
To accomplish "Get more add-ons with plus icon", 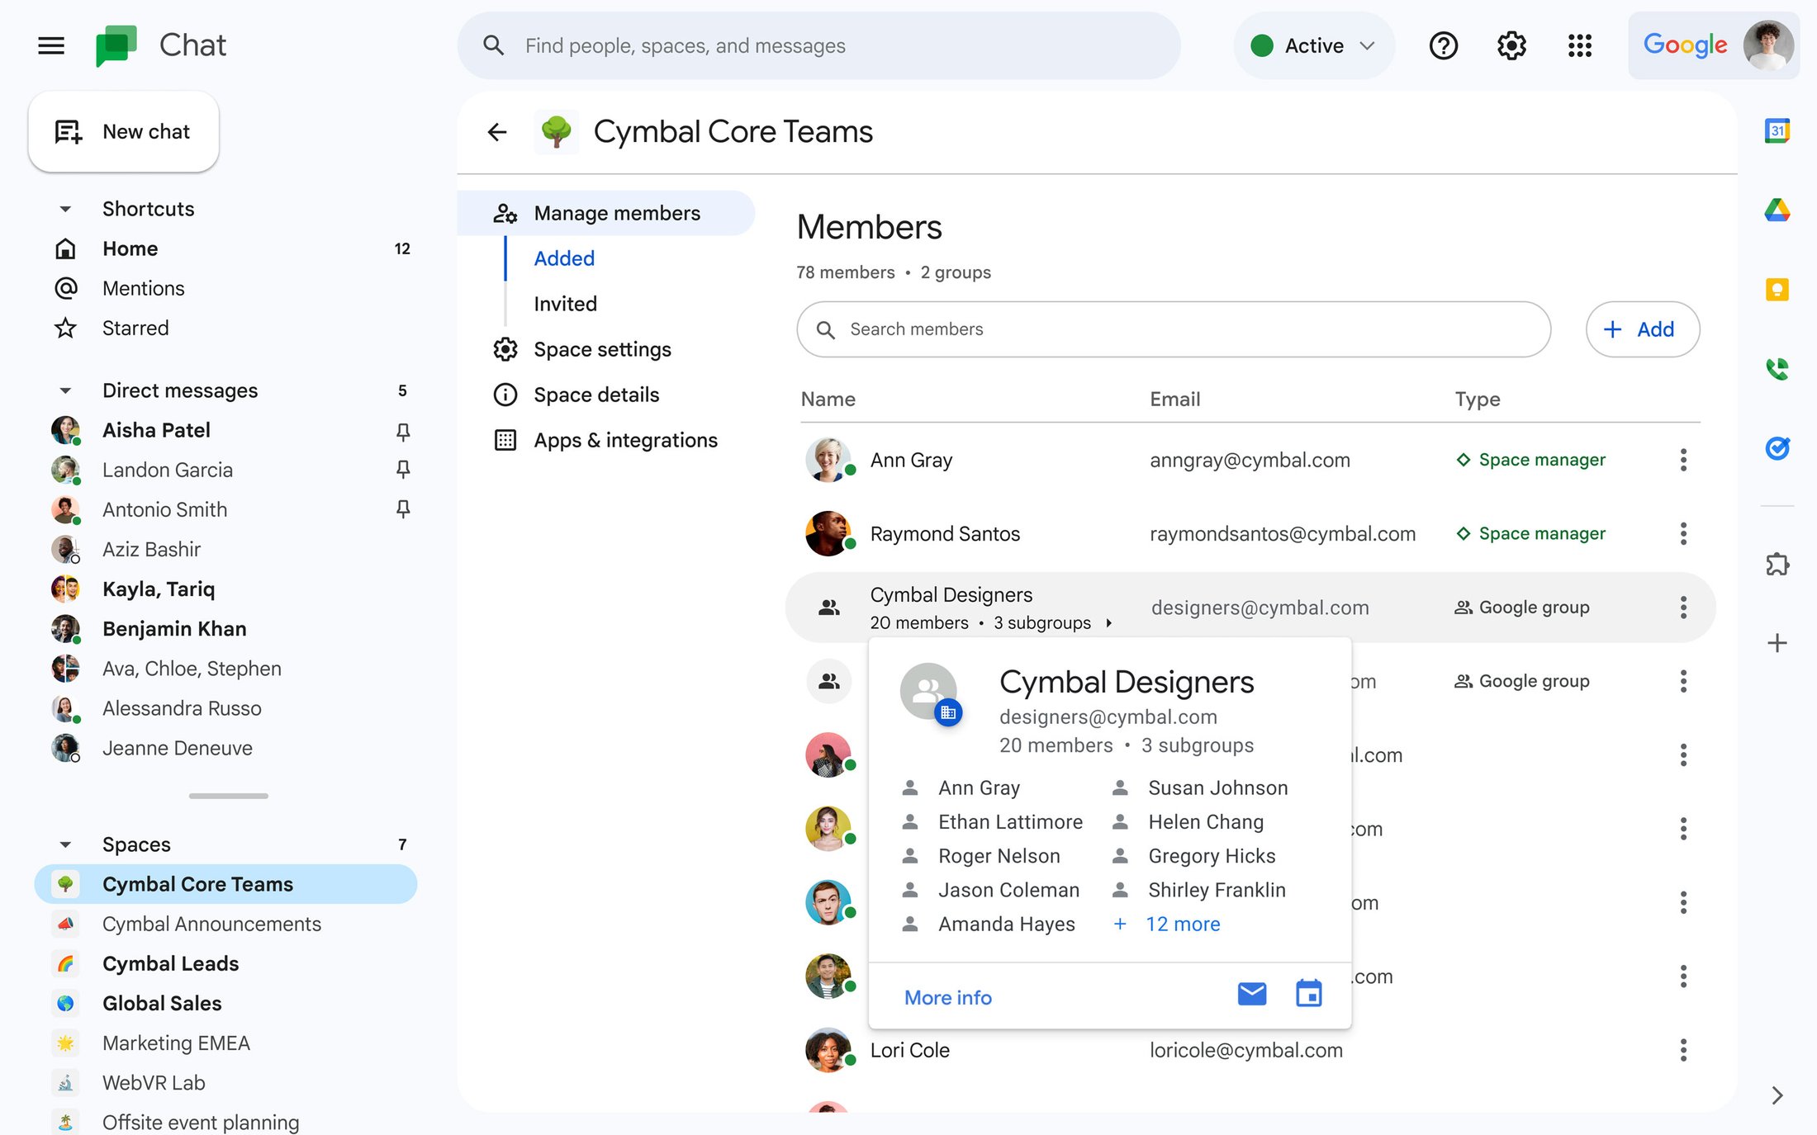I will [1777, 643].
